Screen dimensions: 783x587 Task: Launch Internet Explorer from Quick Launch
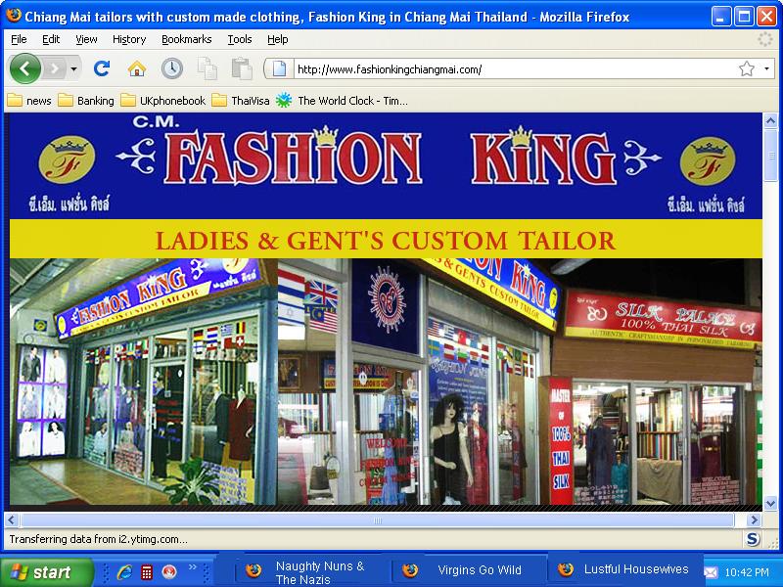coord(124,572)
